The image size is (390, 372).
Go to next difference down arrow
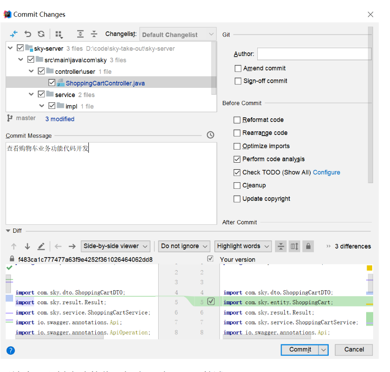click(28, 246)
